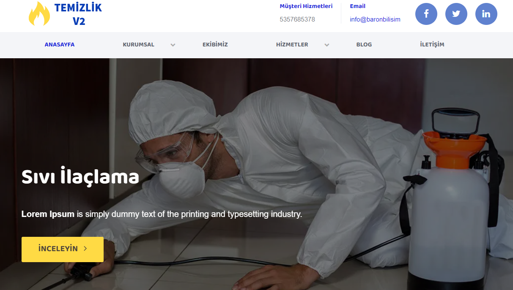The image size is (513, 290).
Task: Open the İletişim menu item
Action: [432, 44]
